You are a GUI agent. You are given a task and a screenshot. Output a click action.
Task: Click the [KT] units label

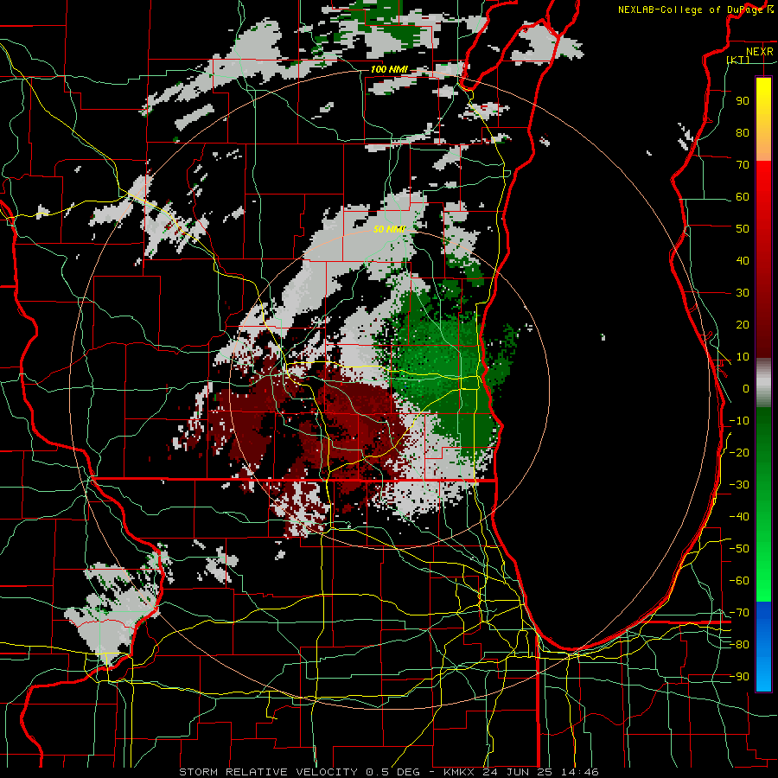(738, 60)
